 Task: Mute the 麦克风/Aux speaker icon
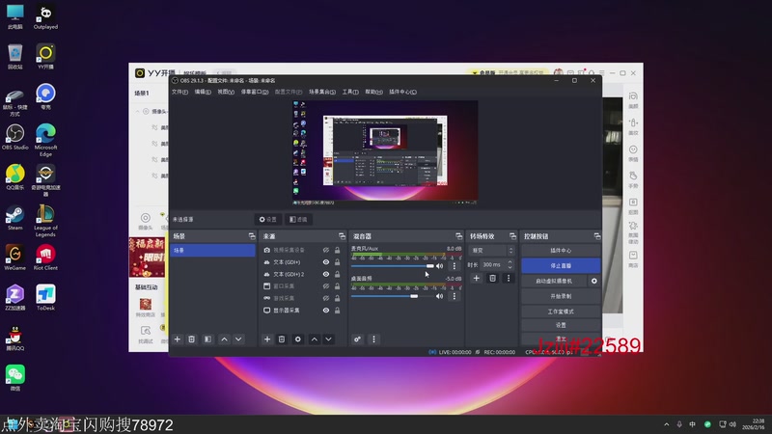tap(440, 266)
